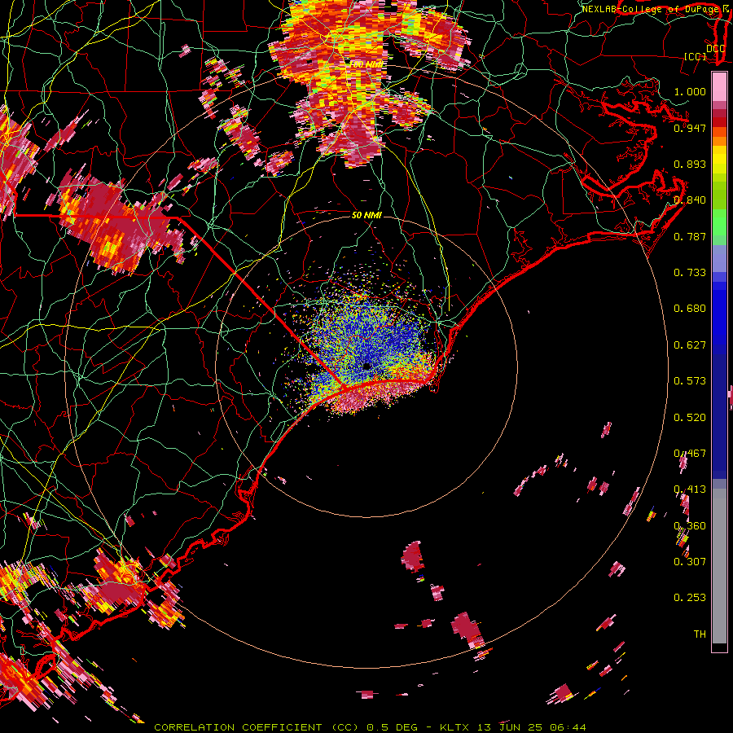Viewport: 733px width, 733px height.
Task: Click the 0.787 scale value
Action: [690, 236]
